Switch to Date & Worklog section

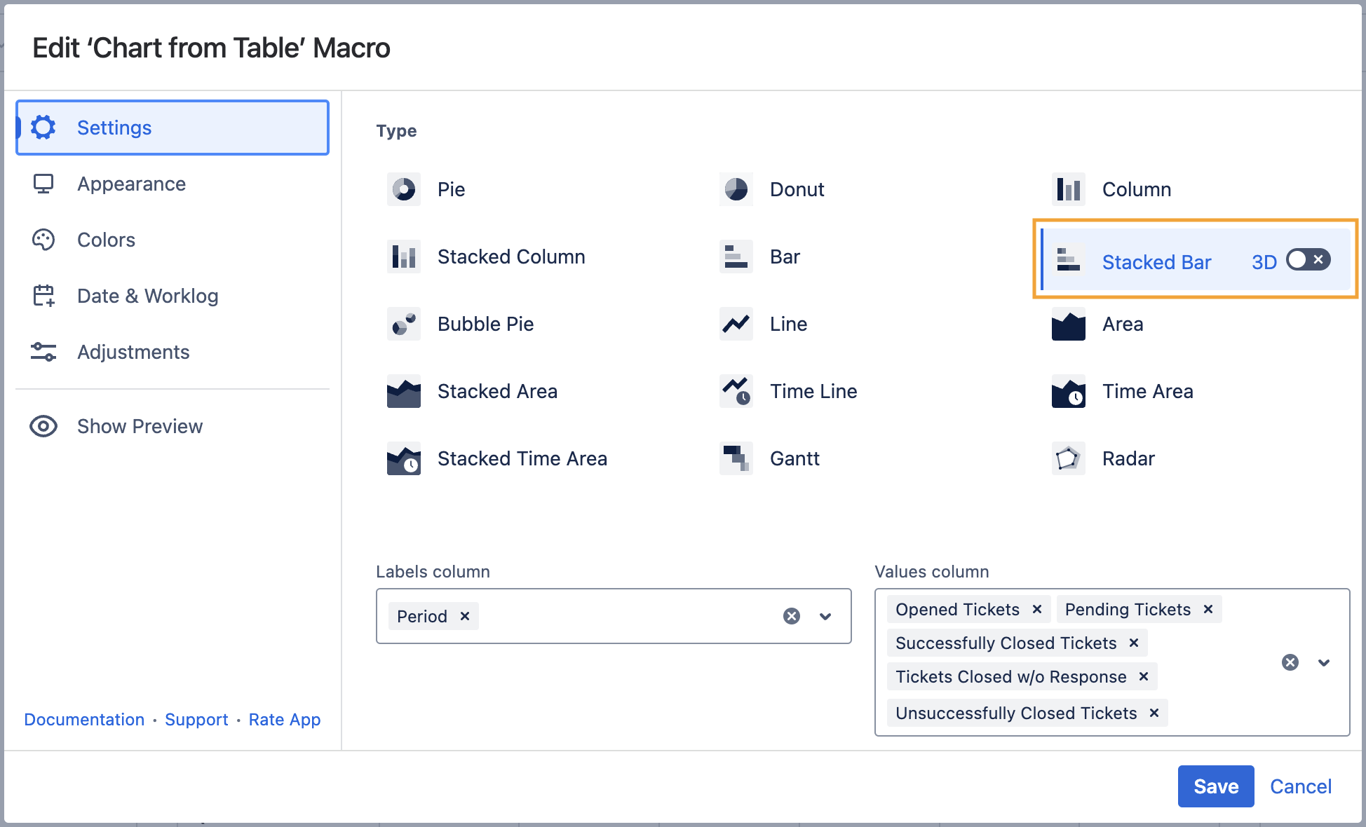point(147,296)
